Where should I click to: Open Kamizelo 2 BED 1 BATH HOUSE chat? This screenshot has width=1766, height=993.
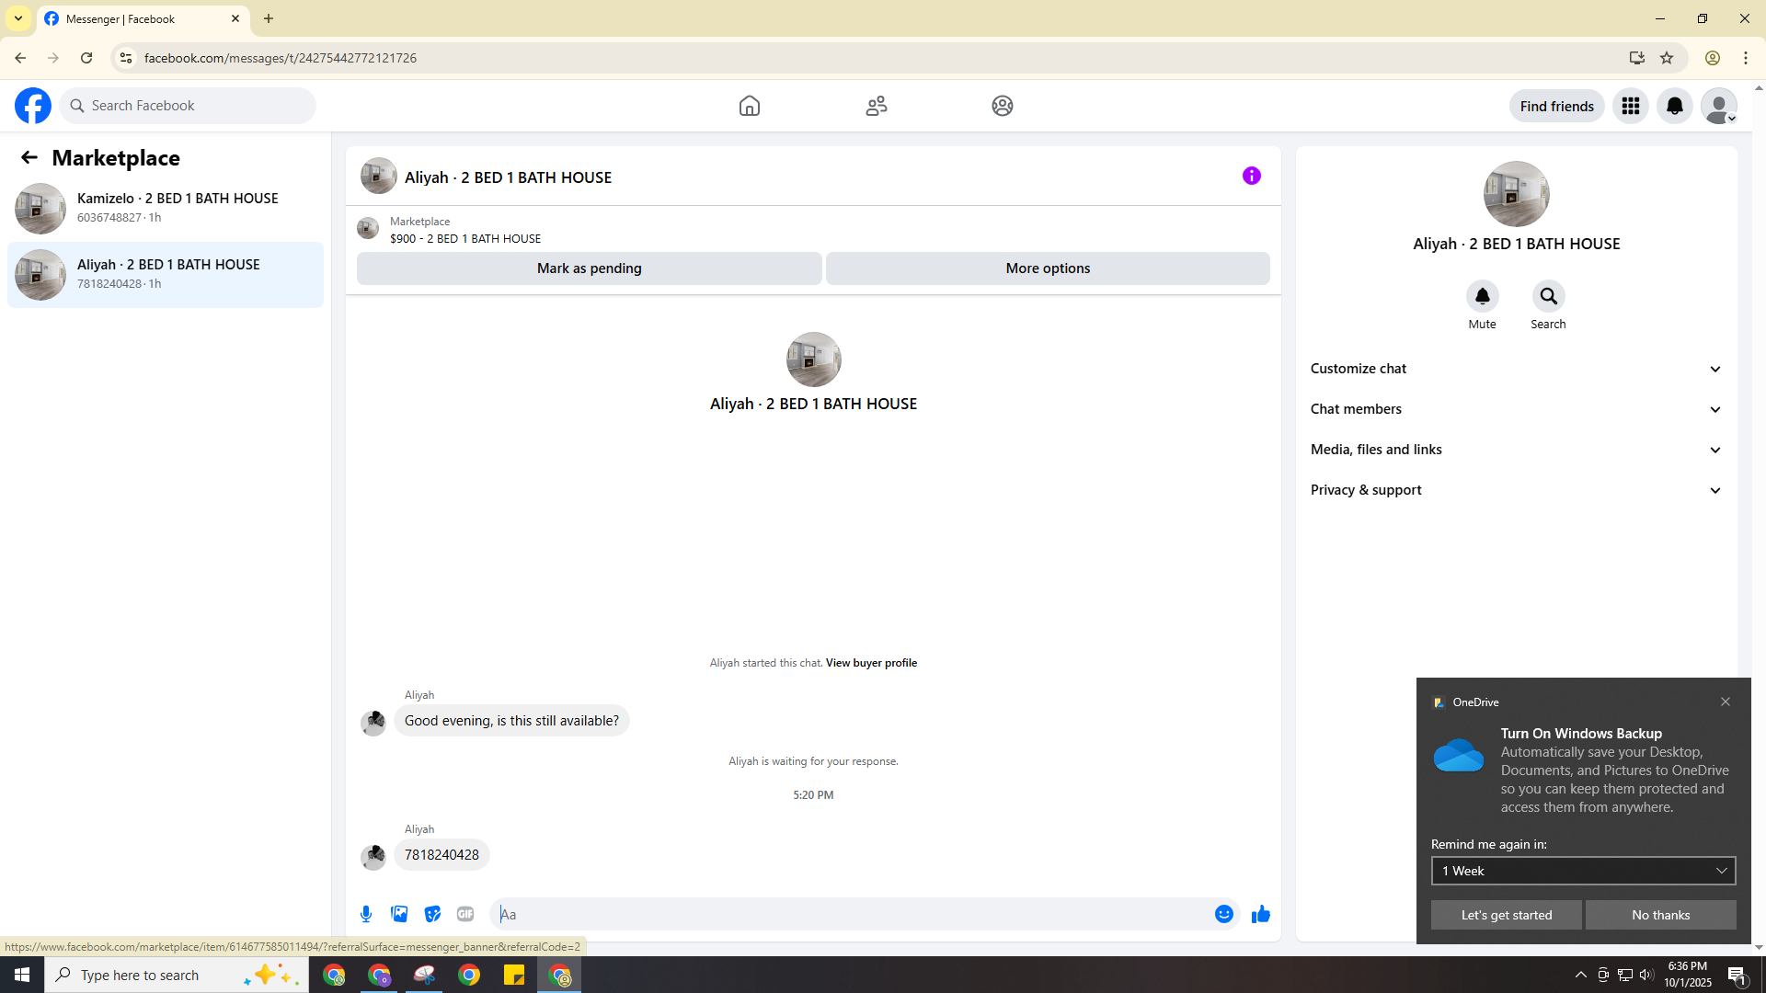166,208
